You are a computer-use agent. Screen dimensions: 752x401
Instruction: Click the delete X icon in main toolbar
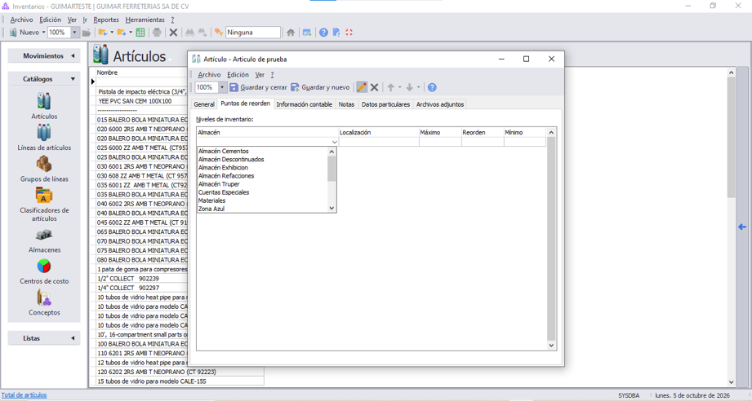pyautogui.click(x=174, y=33)
